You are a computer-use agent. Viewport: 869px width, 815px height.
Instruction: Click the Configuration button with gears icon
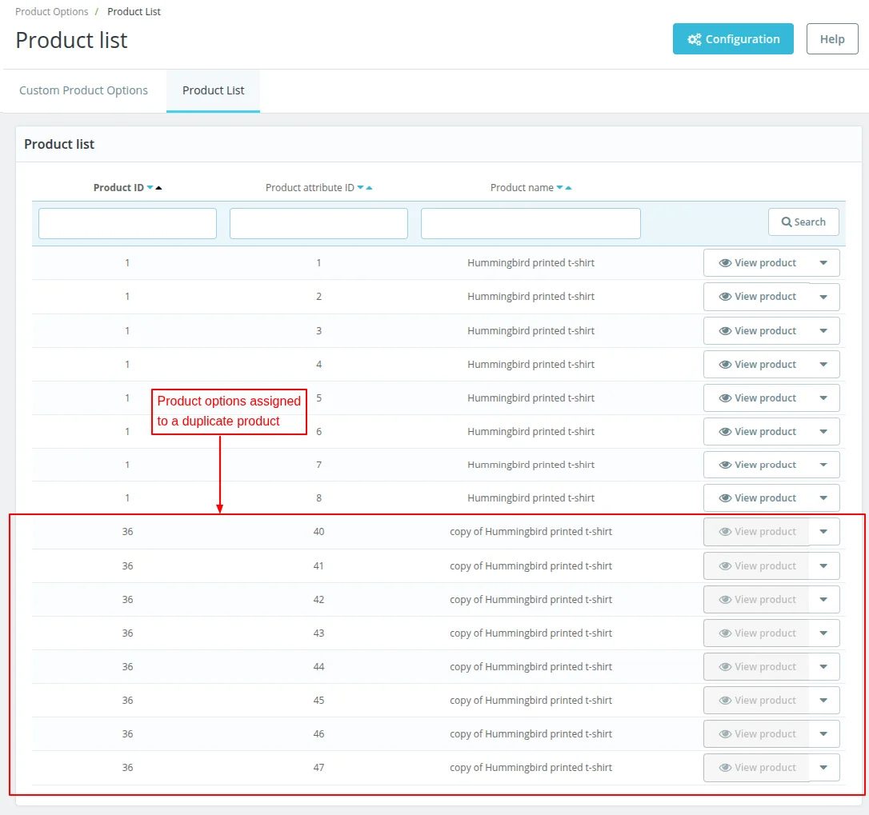(x=732, y=39)
